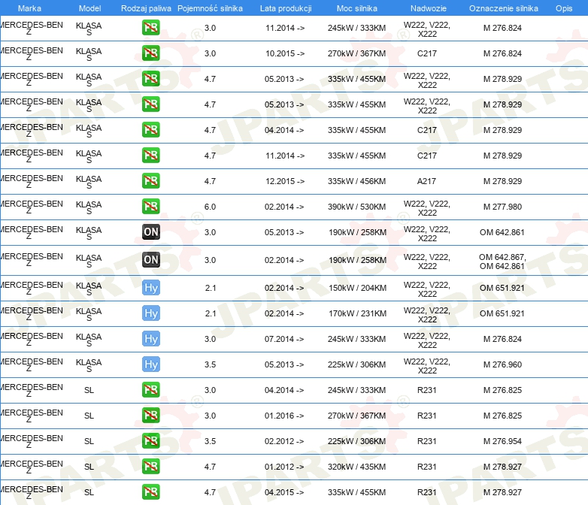Screen dimensions: 588x505
Task: Click the Rodzaj paliwa column header
Action: click(146, 8)
